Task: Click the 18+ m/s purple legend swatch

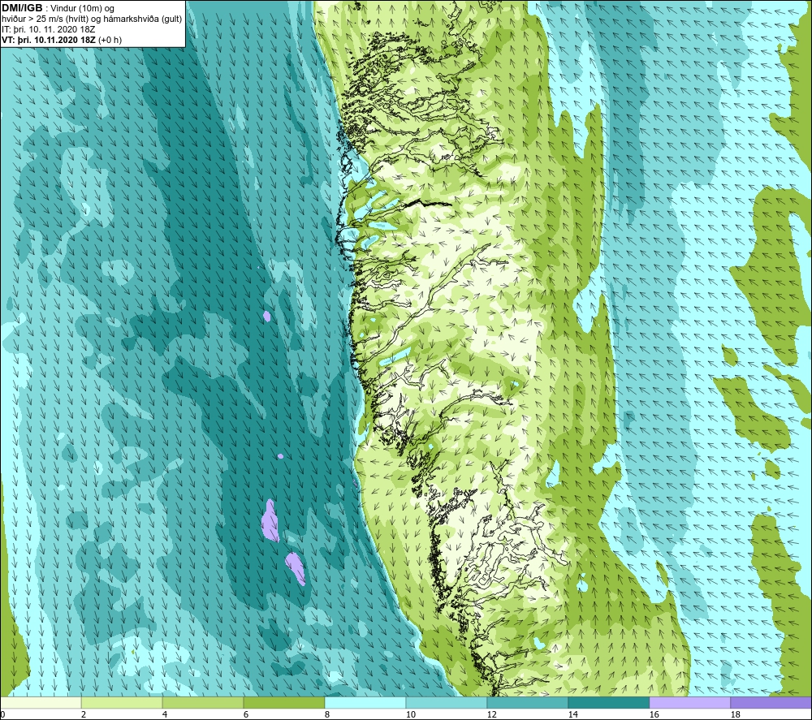Action: [x=771, y=703]
